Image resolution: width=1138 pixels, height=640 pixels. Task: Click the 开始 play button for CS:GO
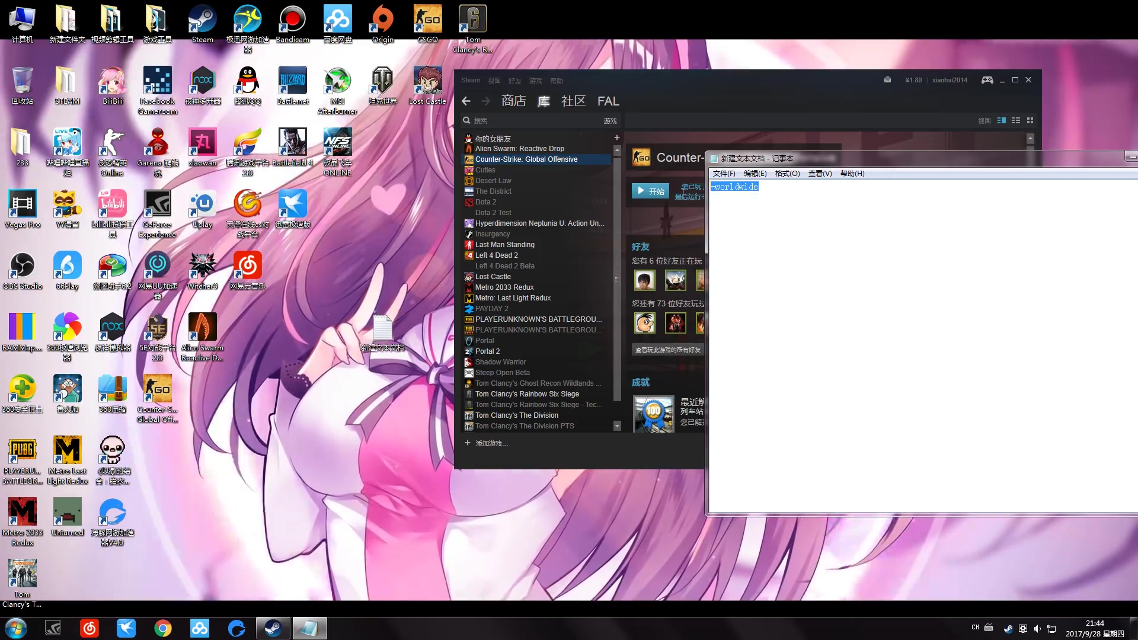[x=650, y=191]
